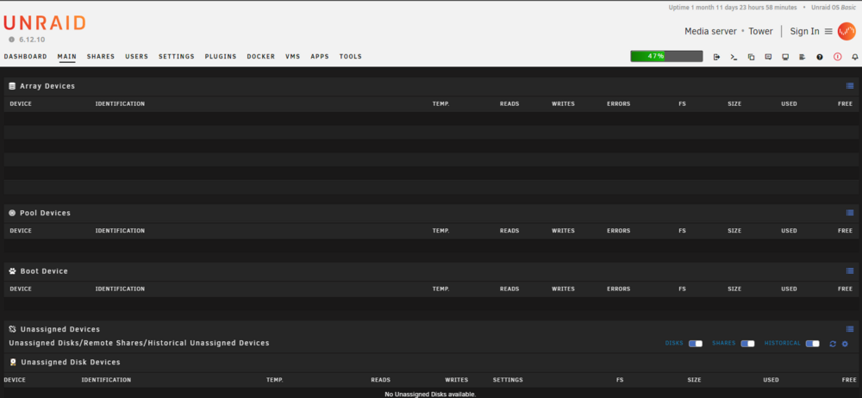This screenshot has width=862, height=398.
Task: Click the Shares label beside its switch
Action: click(x=723, y=343)
